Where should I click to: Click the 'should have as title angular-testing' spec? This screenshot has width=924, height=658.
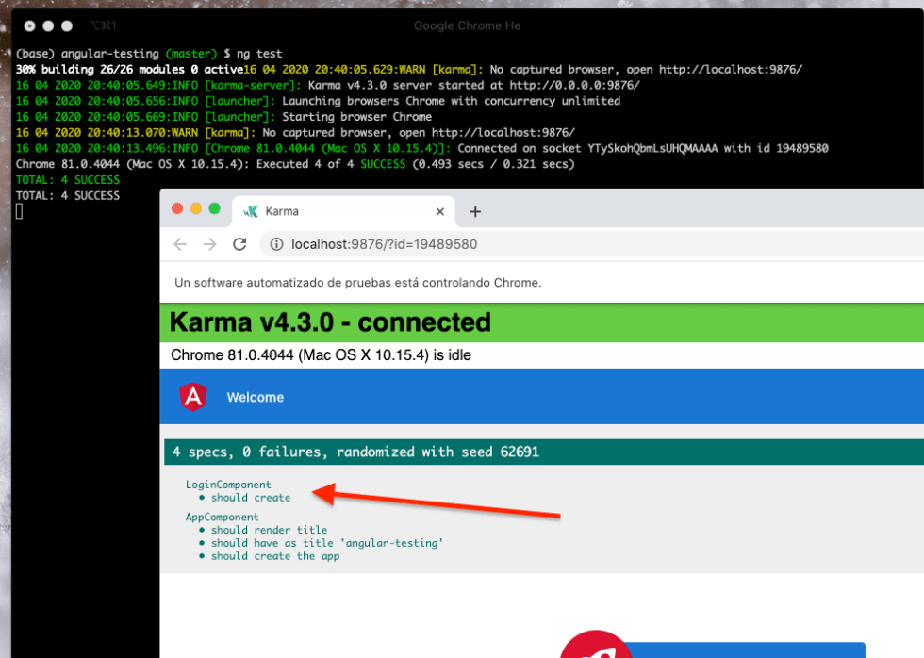point(300,543)
